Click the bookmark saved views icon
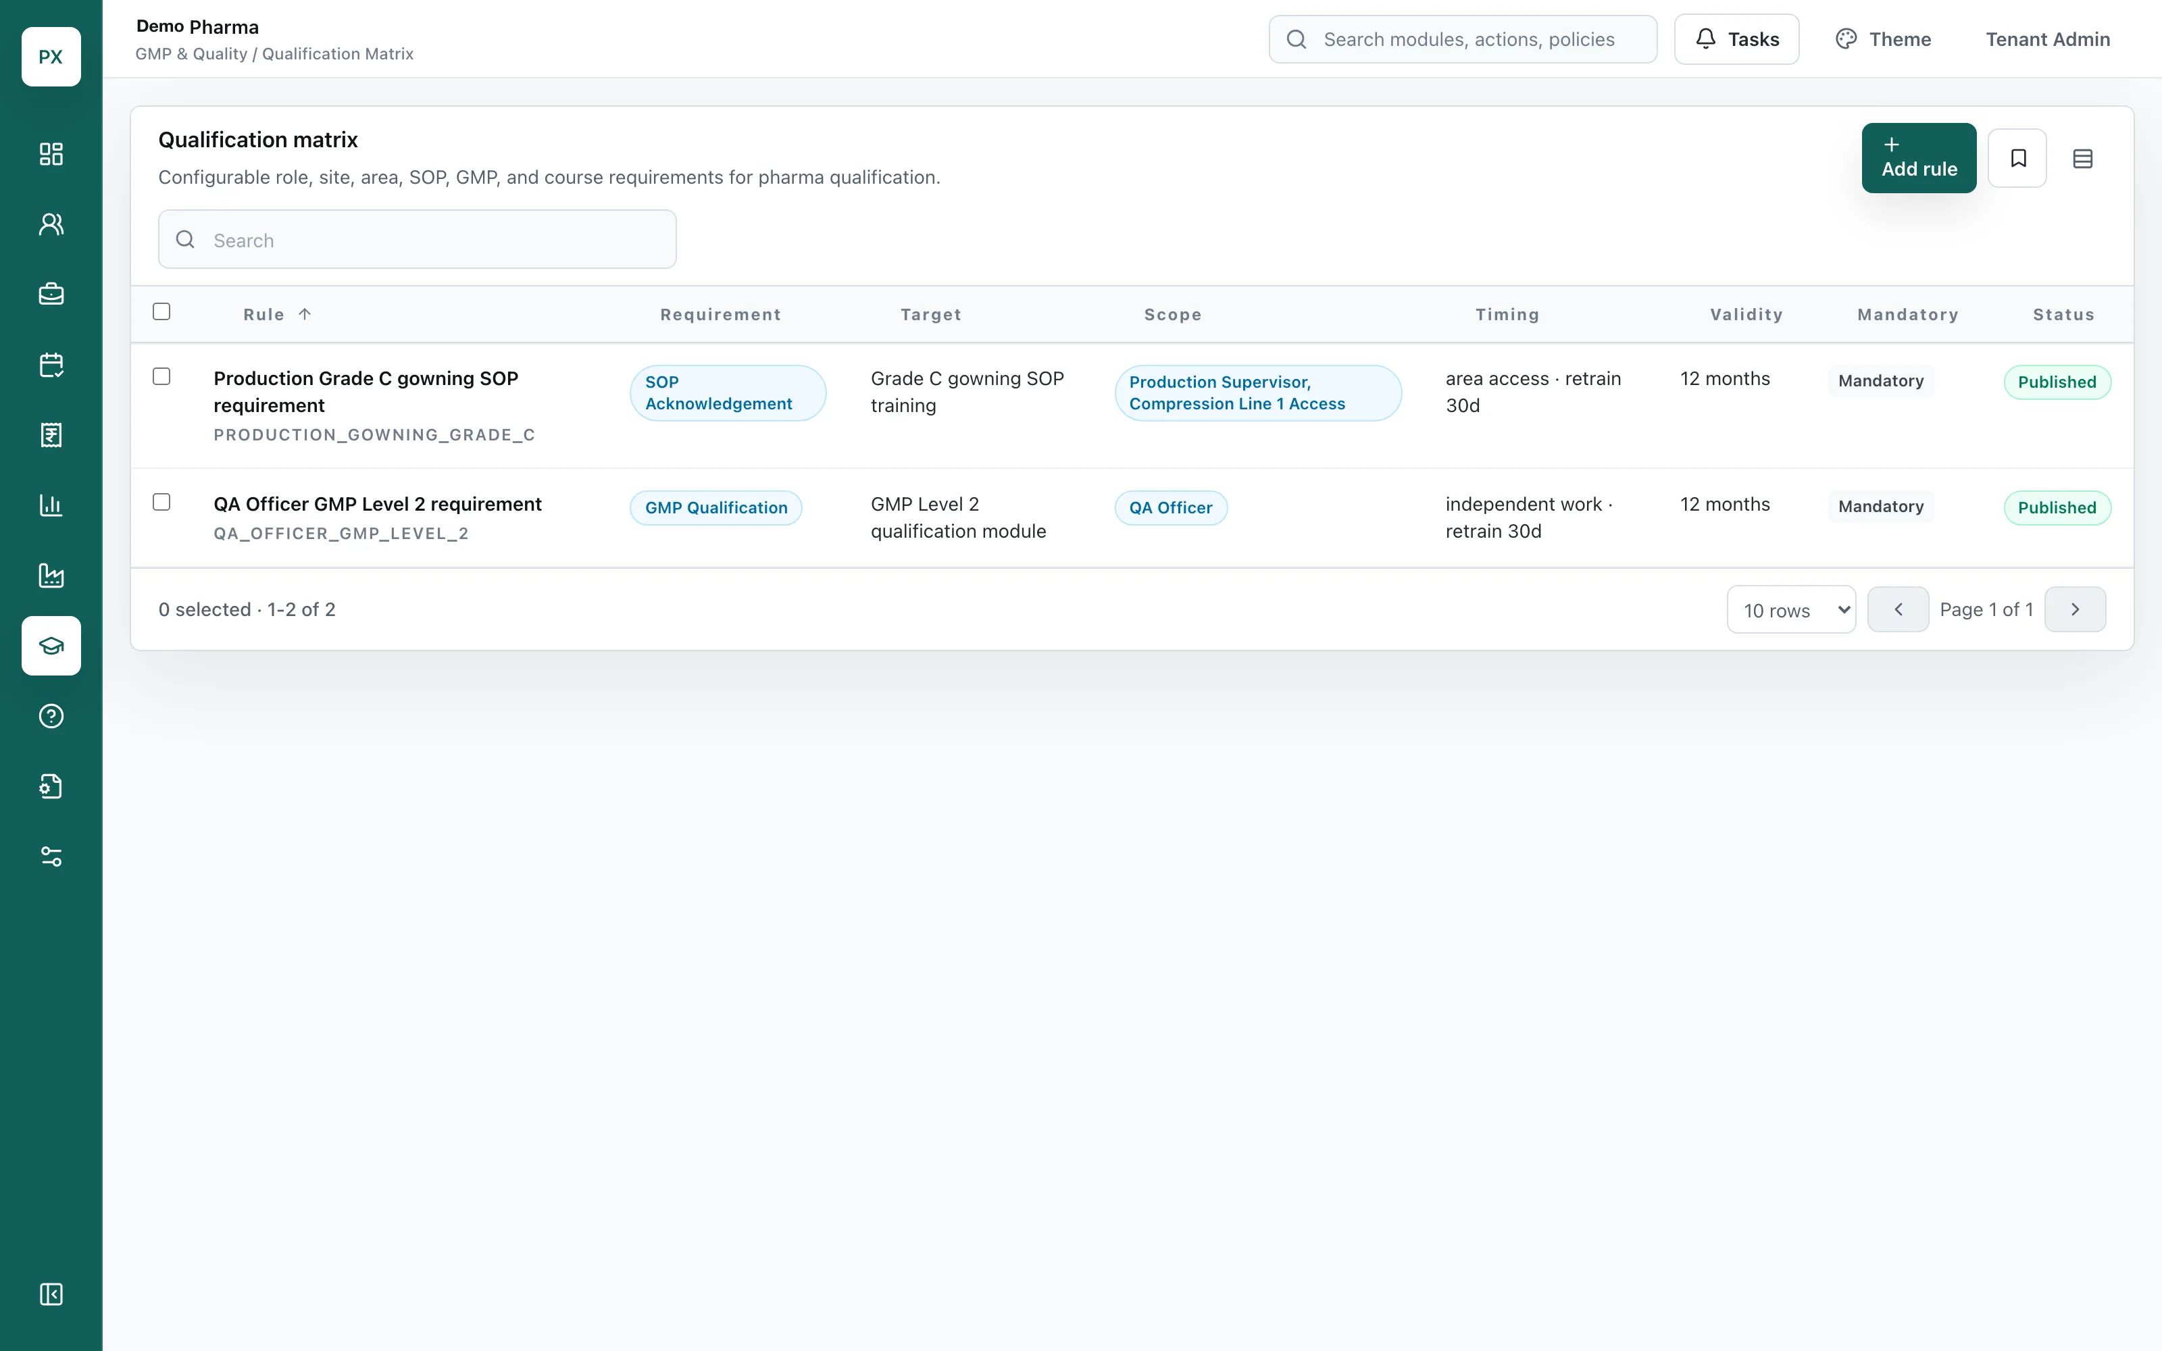Screen dimensions: 2162x1351 [x=2017, y=158]
